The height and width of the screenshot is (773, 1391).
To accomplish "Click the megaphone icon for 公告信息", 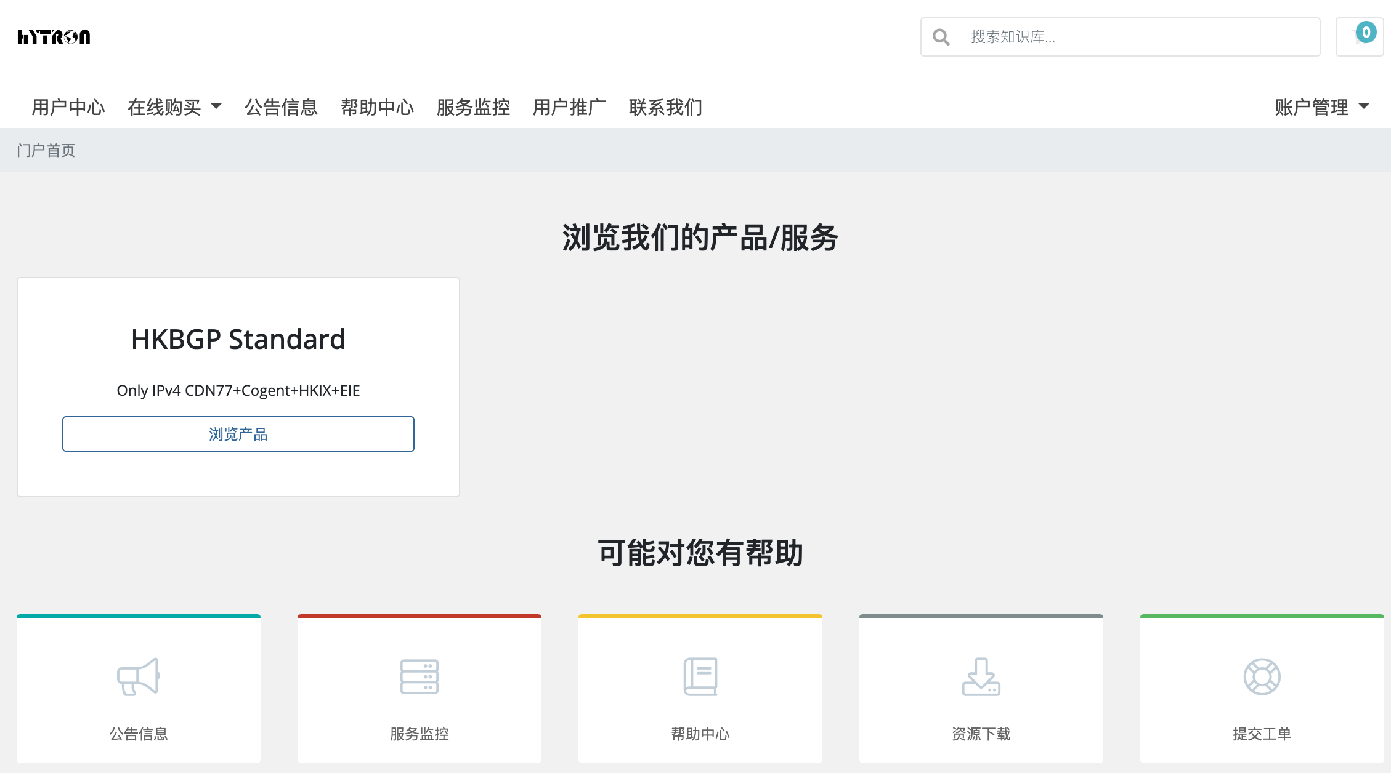I will (138, 677).
